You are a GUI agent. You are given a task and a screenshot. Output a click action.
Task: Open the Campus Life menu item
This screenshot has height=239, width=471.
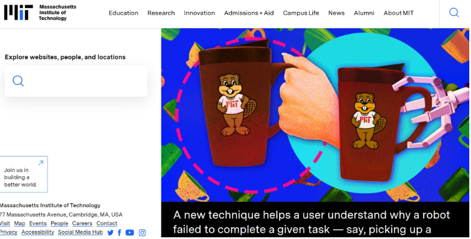pyautogui.click(x=301, y=13)
